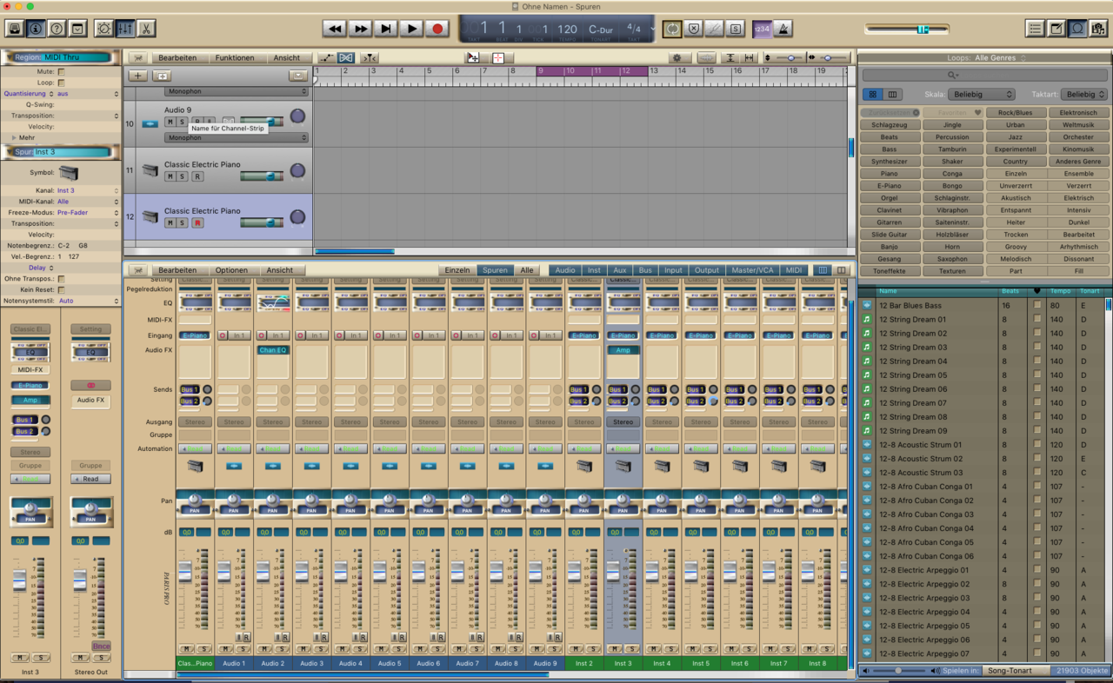Open the Taktart Beliebig dropdown
The height and width of the screenshot is (683, 1113).
tap(1085, 94)
